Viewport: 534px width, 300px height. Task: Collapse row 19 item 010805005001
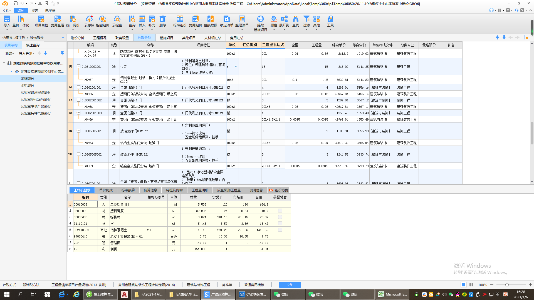pos(78,131)
